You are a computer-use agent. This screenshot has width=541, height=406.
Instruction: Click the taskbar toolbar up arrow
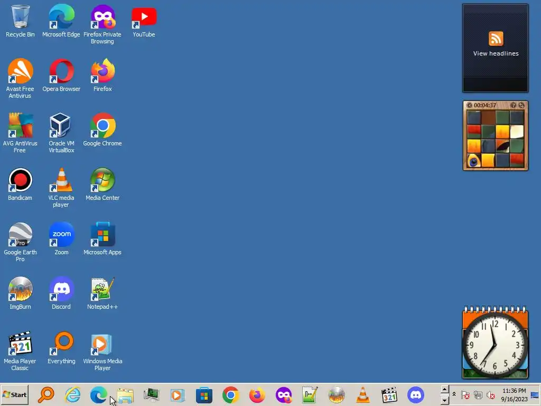[444, 390]
